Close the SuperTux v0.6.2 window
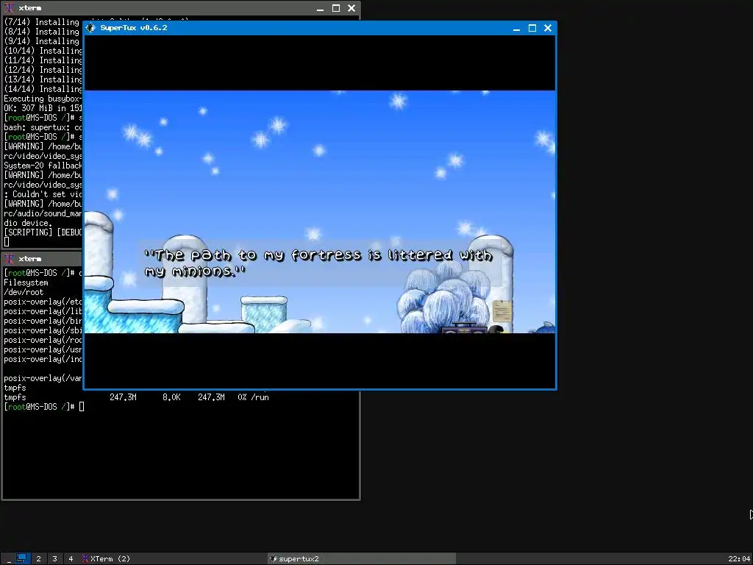The height and width of the screenshot is (565, 753). point(547,29)
